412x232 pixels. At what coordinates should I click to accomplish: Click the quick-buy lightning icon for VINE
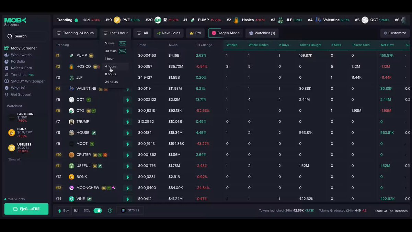[x=128, y=199]
